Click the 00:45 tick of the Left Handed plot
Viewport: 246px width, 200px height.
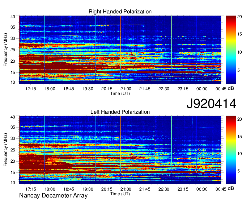pyautogui.click(x=221, y=189)
